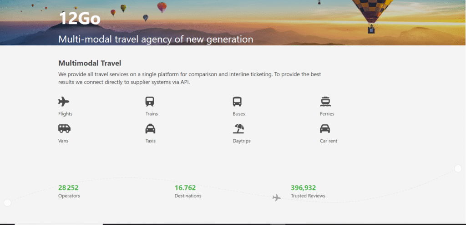
Task: Click the green number 28252
Action: [68, 188]
